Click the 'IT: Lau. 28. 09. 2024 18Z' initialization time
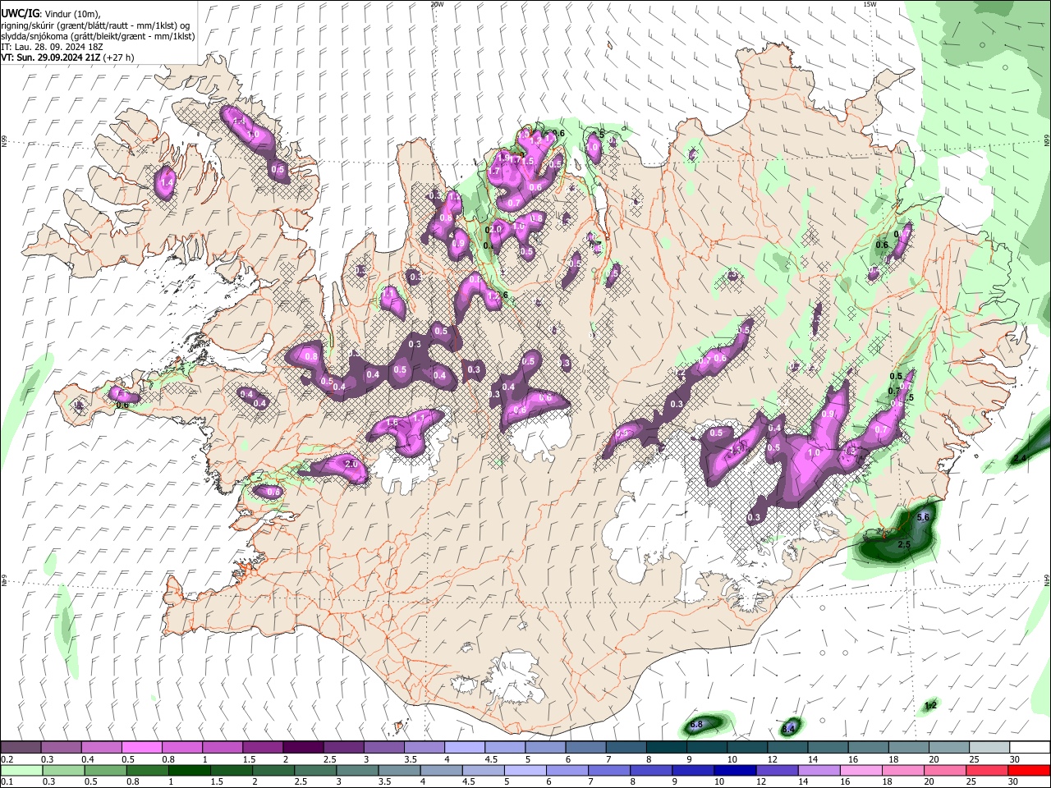 click(x=52, y=47)
